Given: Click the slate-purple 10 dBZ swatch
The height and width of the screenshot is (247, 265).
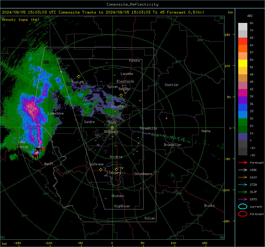Looking at the screenshot, I should tap(243, 137).
